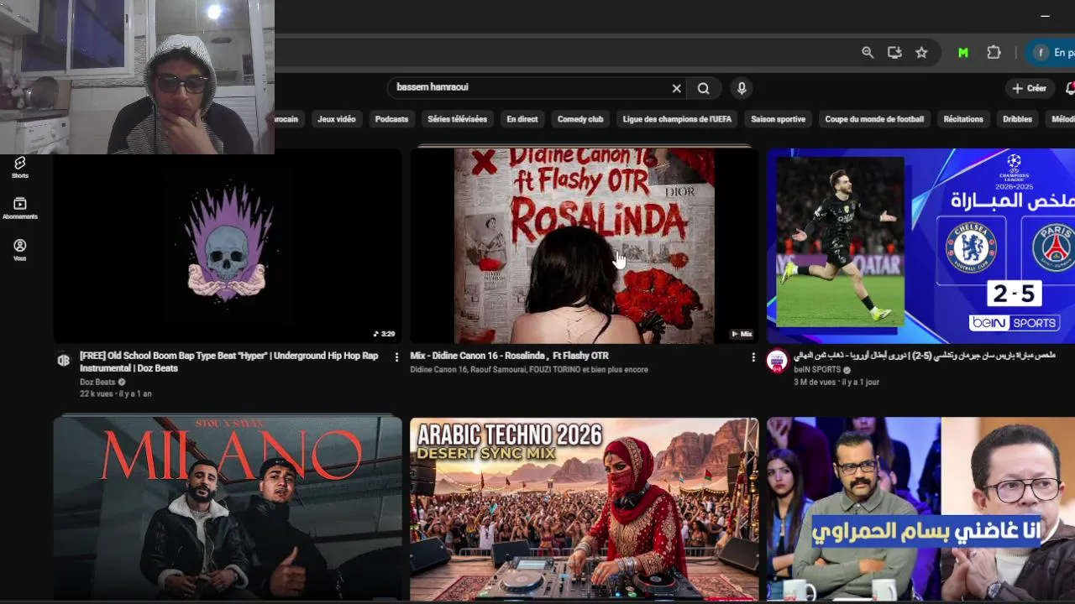This screenshot has width=1075, height=604.
Task: Open options menu for the Doz Beats video
Action: 396,357
